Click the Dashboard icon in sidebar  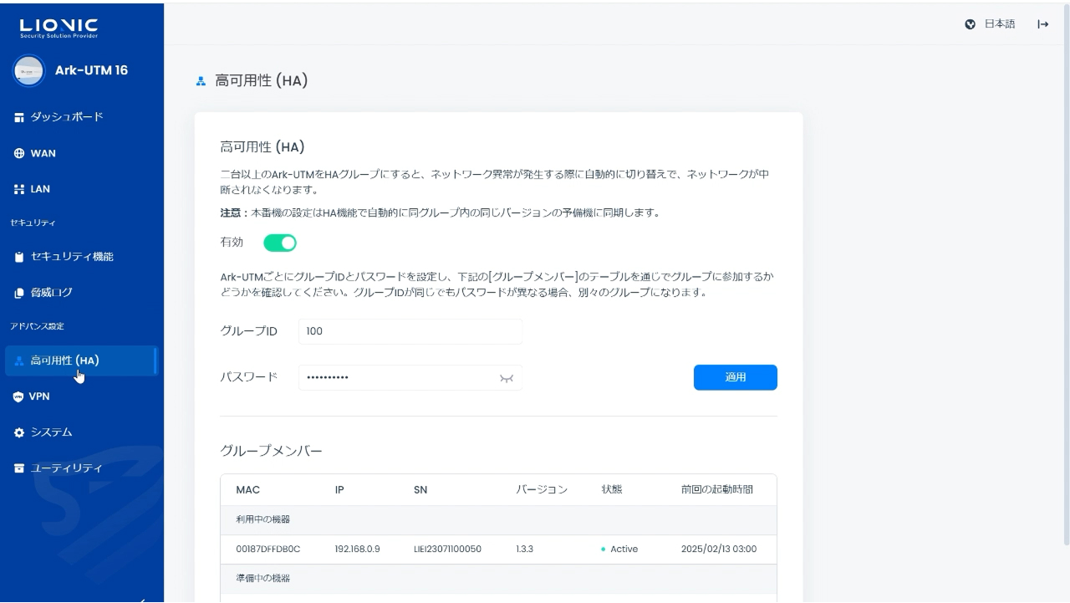pos(19,117)
